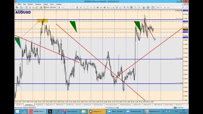The width and height of the screenshot is (203, 114).
Task: Click the Search magnifier icon
Action: (183, 7)
